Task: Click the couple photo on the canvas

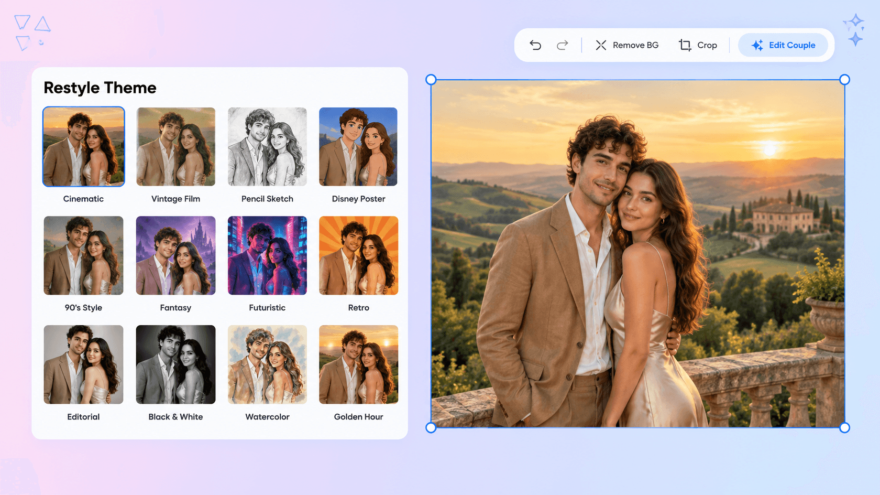Action: tap(637, 254)
